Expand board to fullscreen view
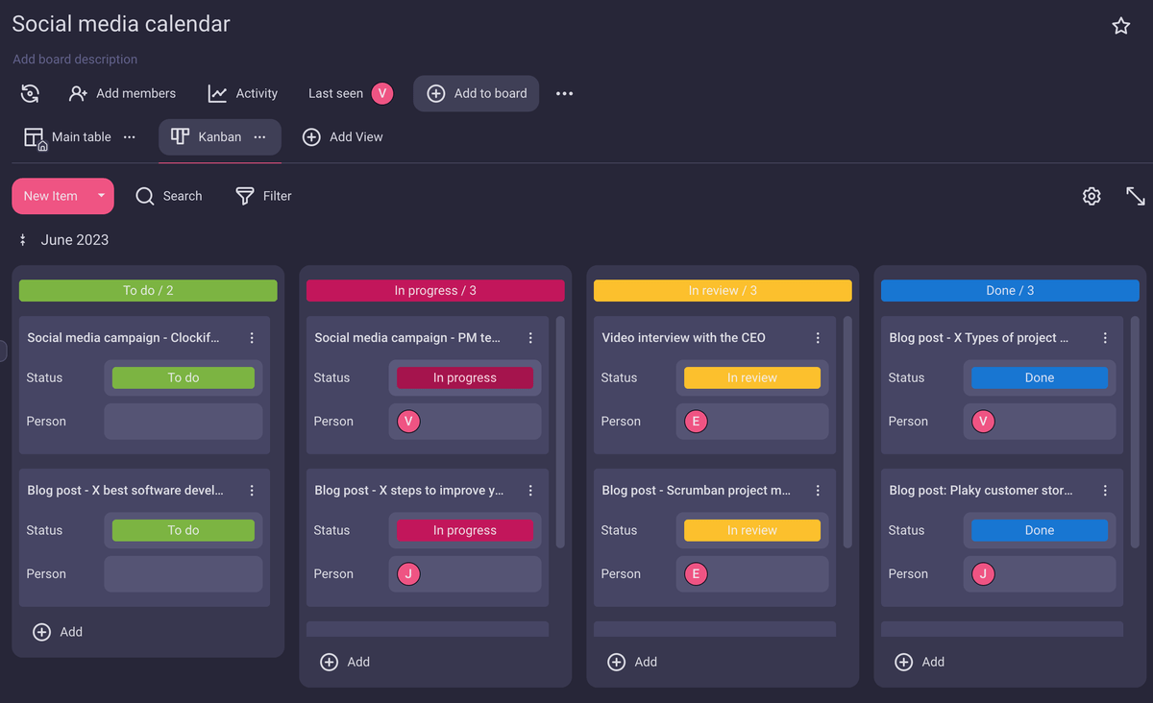 tap(1135, 196)
